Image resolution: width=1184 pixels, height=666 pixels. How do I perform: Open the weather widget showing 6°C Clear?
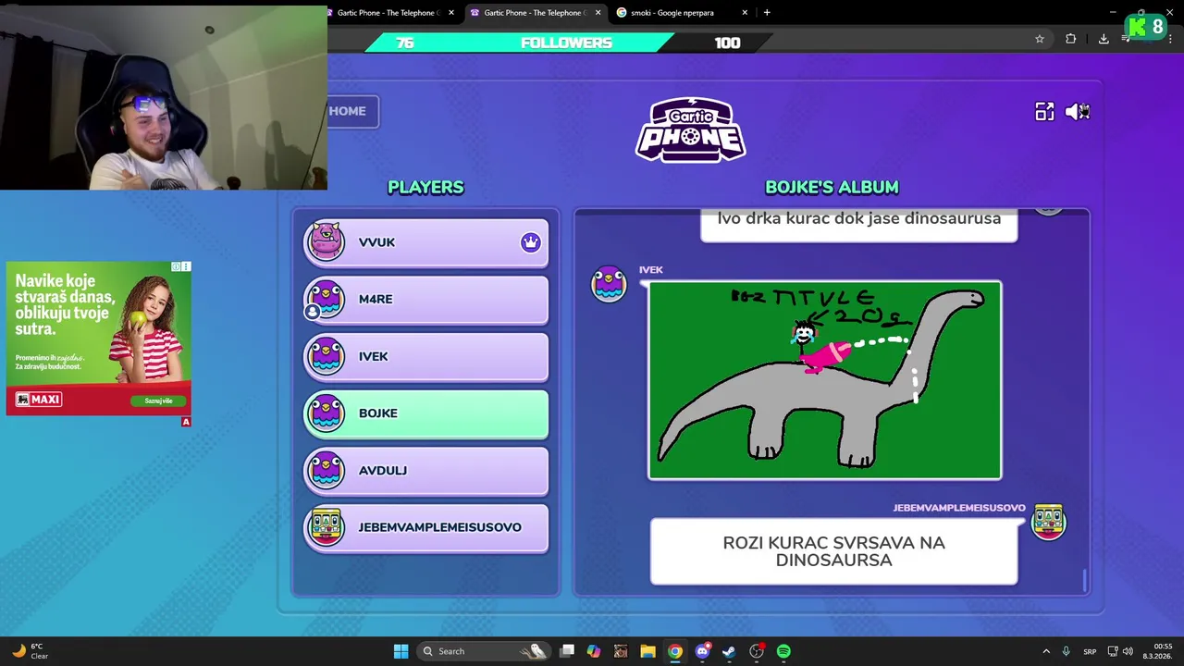click(x=28, y=651)
